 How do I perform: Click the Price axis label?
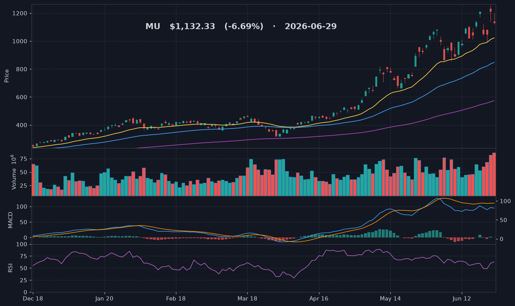coord(7,76)
